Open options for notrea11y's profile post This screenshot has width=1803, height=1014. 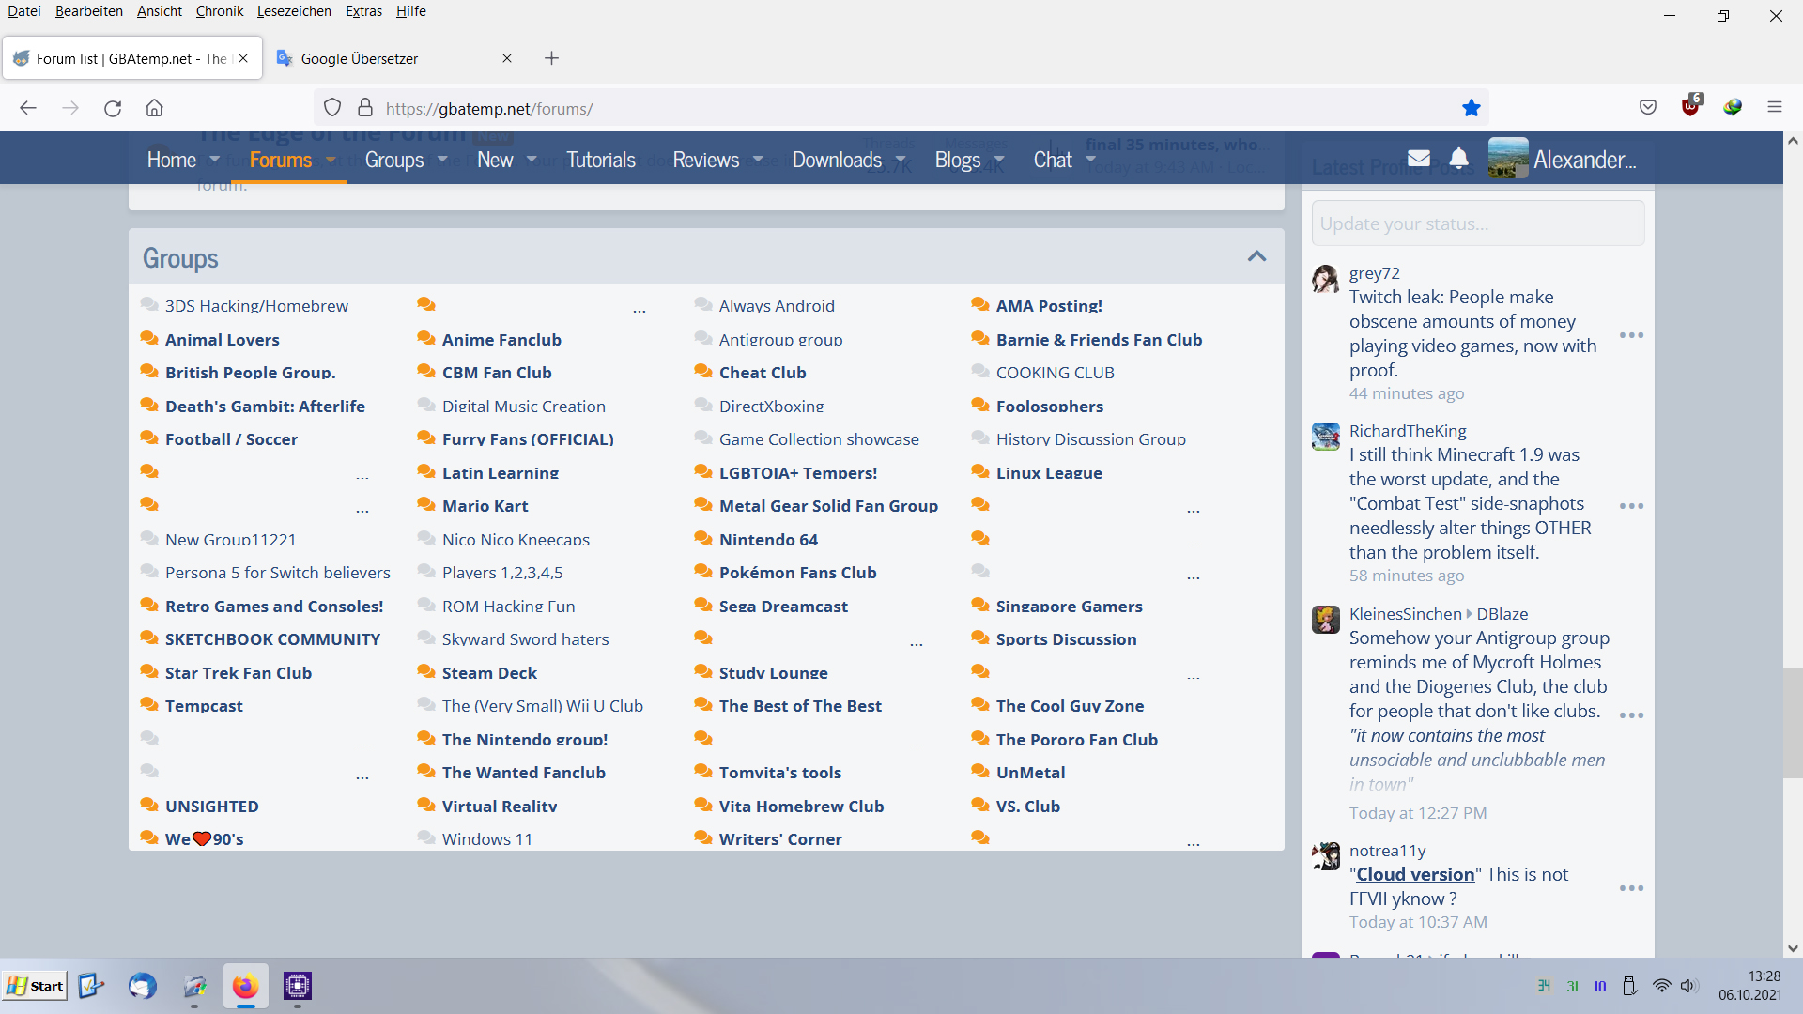[x=1631, y=888]
